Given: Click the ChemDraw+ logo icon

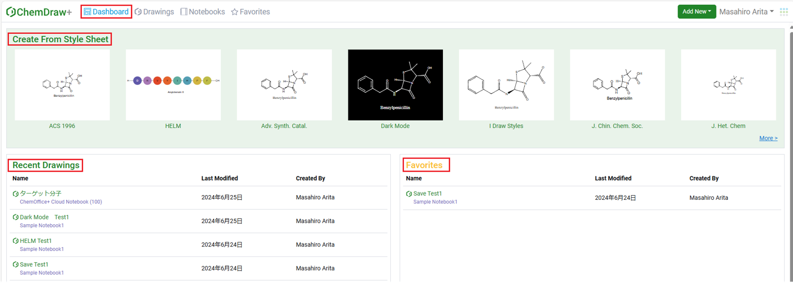Looking at the screenshot, I should click(10, 12).
